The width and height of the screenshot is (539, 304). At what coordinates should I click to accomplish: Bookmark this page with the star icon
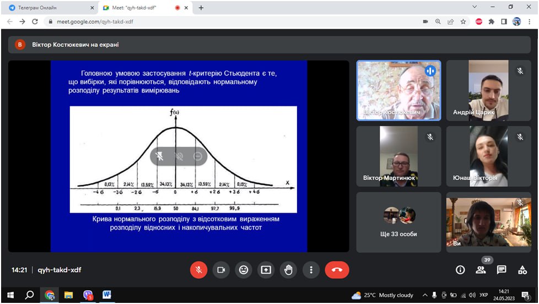coord(463,21)
